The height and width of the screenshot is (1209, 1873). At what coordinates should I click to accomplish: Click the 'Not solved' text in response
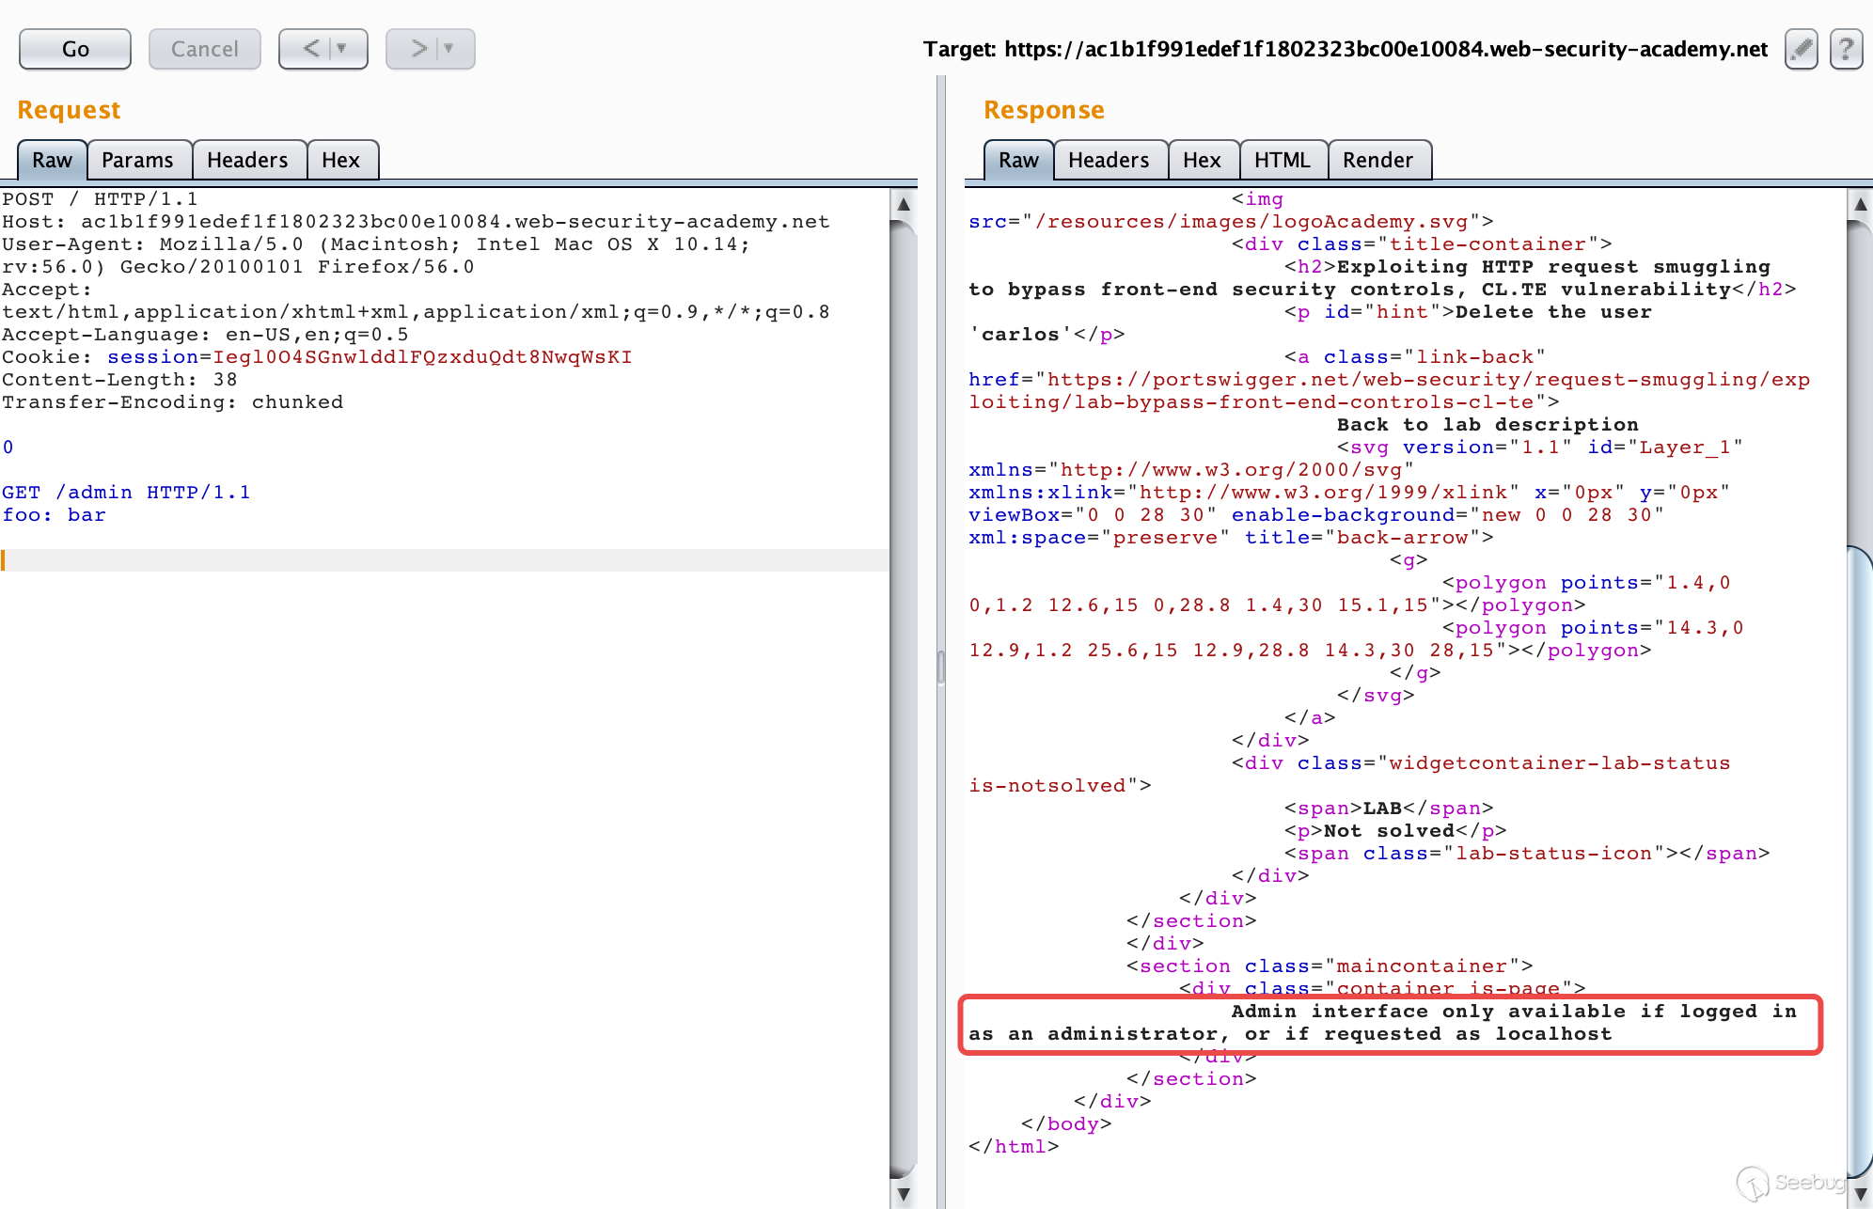(1389, 831)
